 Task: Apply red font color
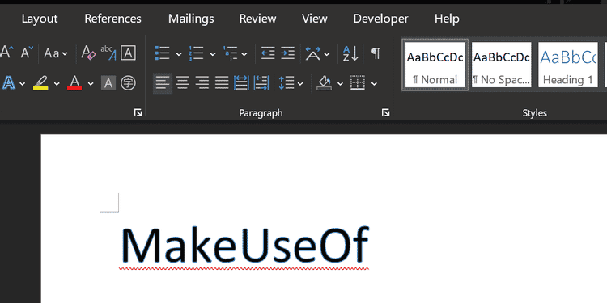74,82
